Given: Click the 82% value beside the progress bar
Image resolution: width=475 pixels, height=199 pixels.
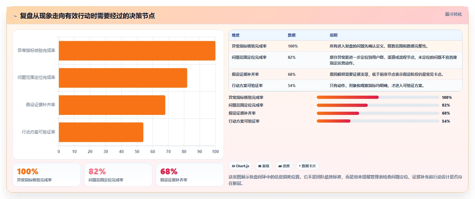Looking at the screenshot, I should [446, 105].
